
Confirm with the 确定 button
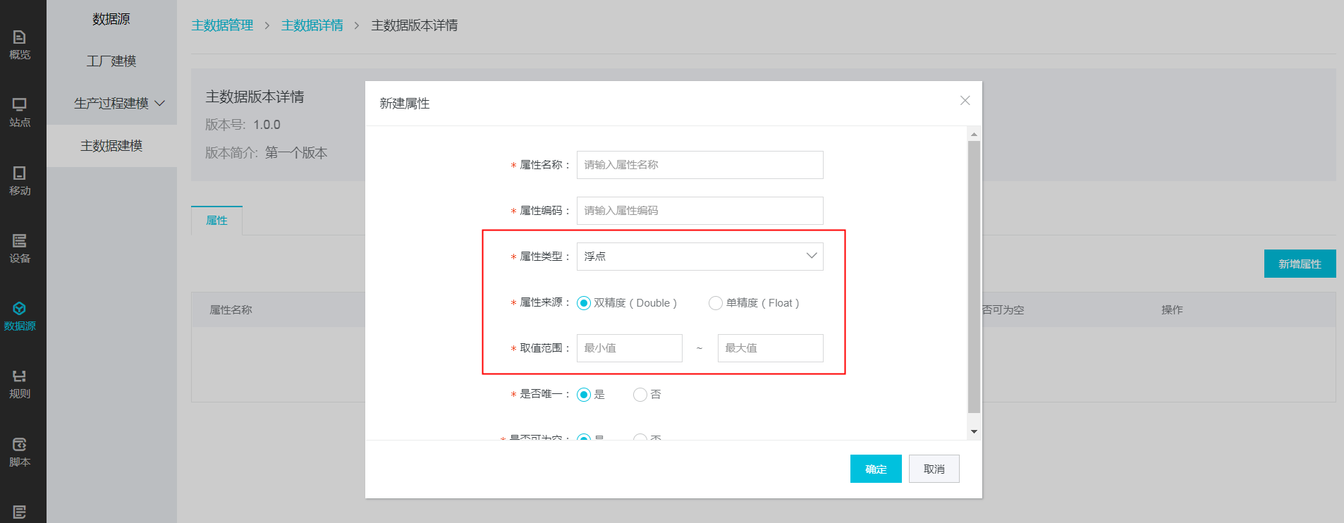[876, 469]
